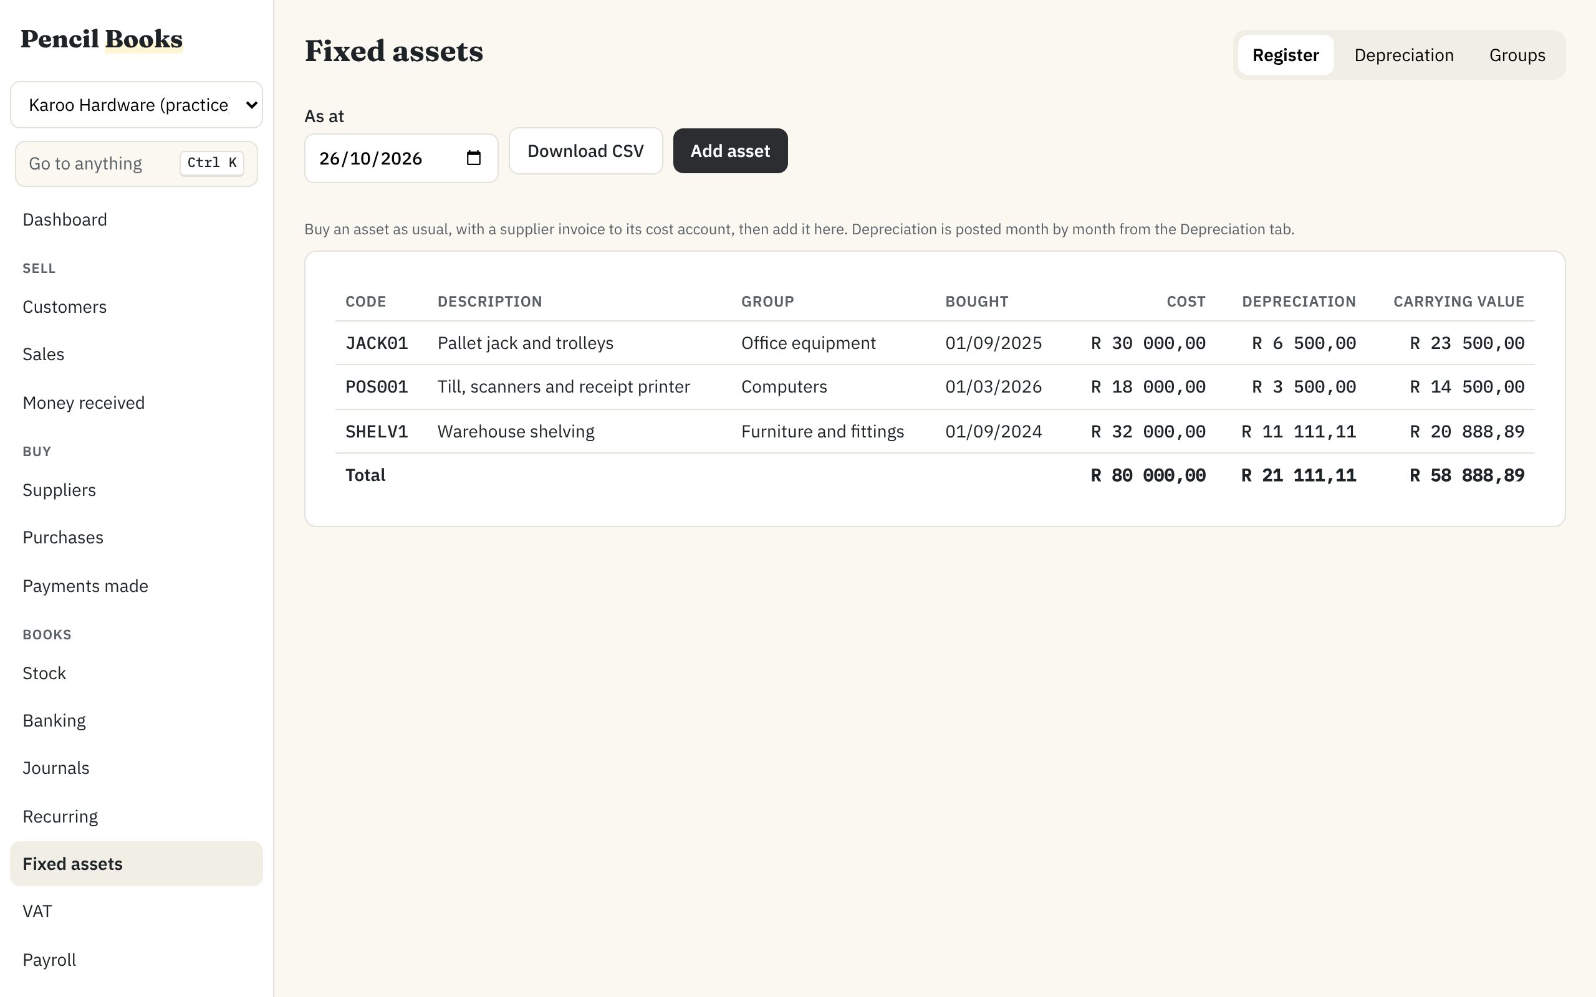The width and height of the screenshot is (1596, 997).
Task: Switch to the Depreciation tab
Action: point(1403,55)
